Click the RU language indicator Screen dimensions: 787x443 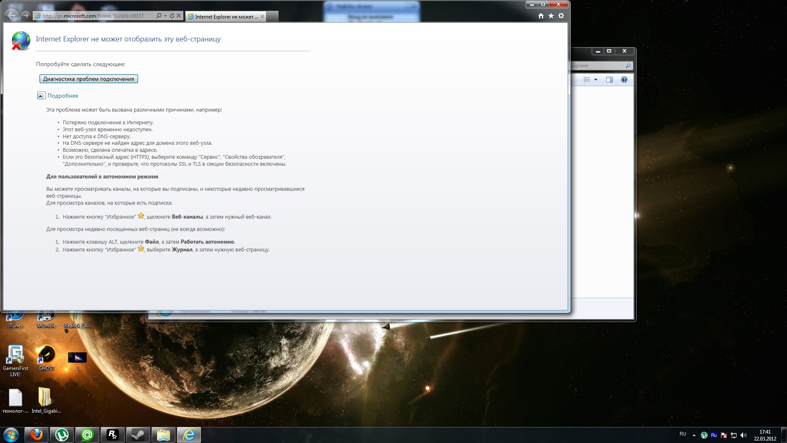click(x=683, y=434)
